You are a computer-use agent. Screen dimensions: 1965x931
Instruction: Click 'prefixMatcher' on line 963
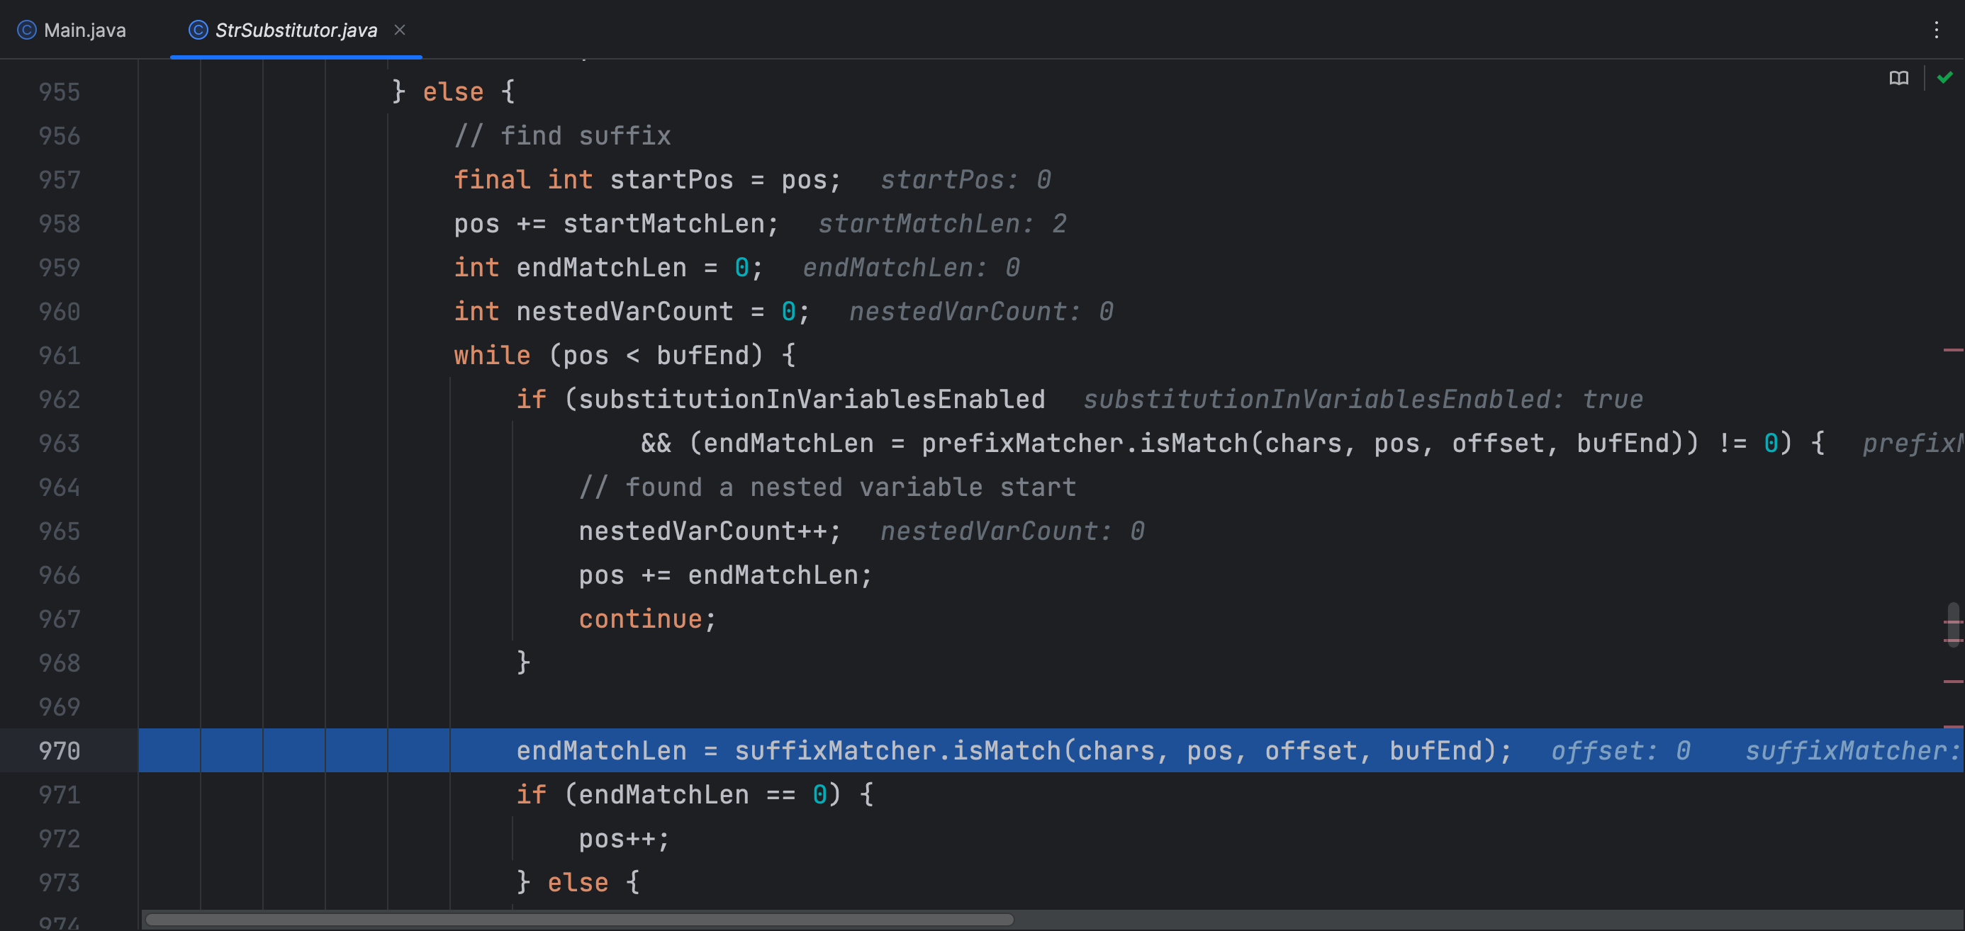click(x=1022, y=442)
